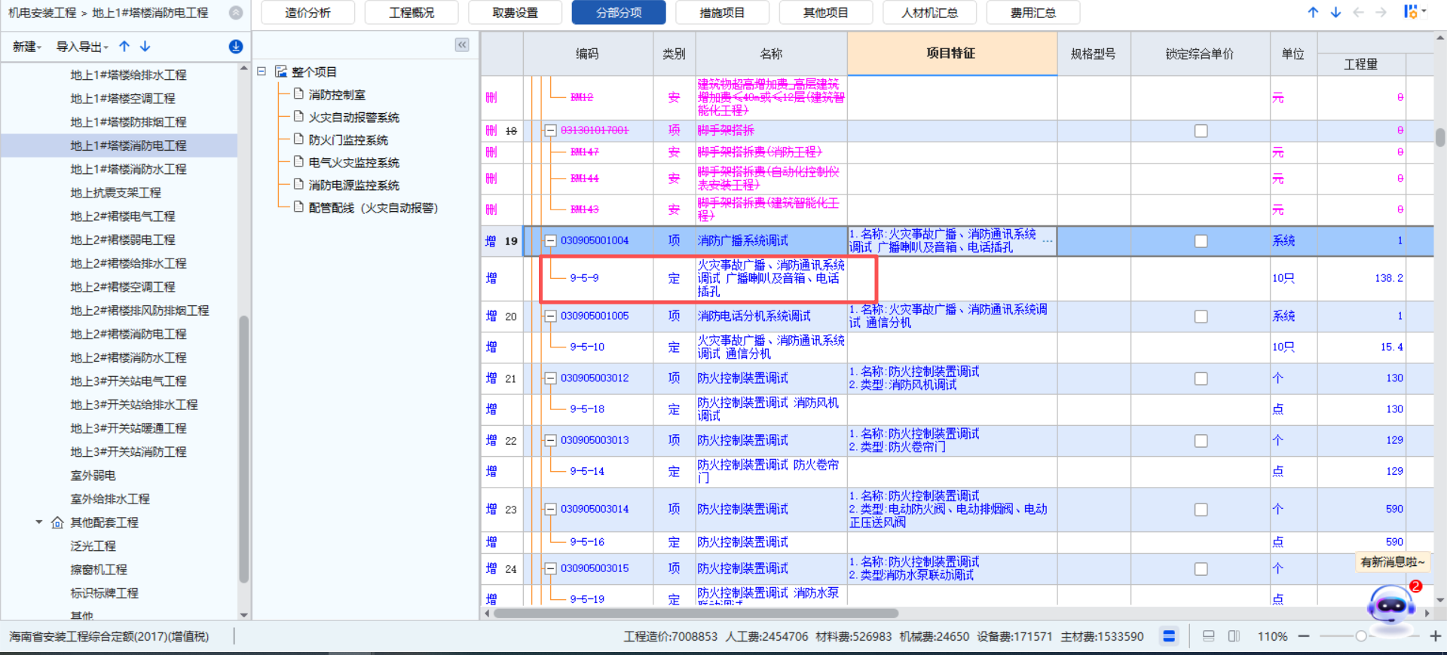1447x655 pixels.
Task: Move project down with the left-panel down arrow
Action: (x=145, y=47)
